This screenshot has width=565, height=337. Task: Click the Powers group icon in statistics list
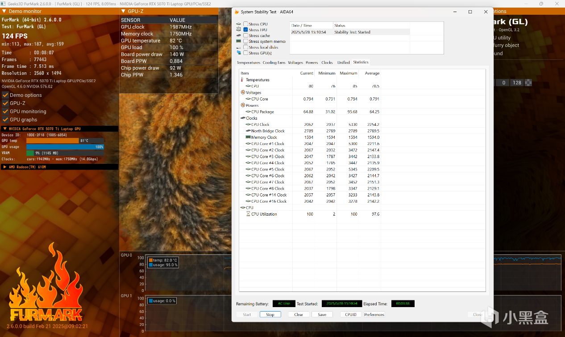click(x=243, y=105)
